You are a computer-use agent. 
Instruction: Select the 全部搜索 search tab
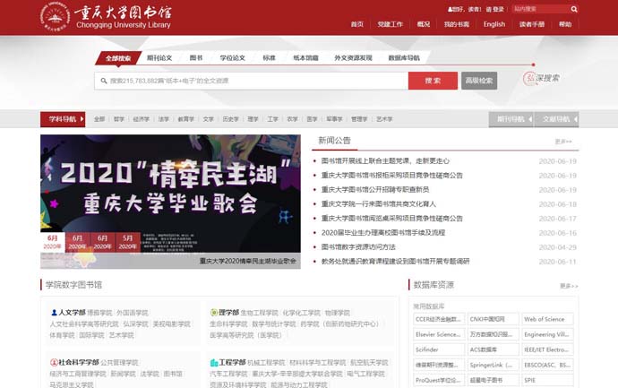(118, 58)
